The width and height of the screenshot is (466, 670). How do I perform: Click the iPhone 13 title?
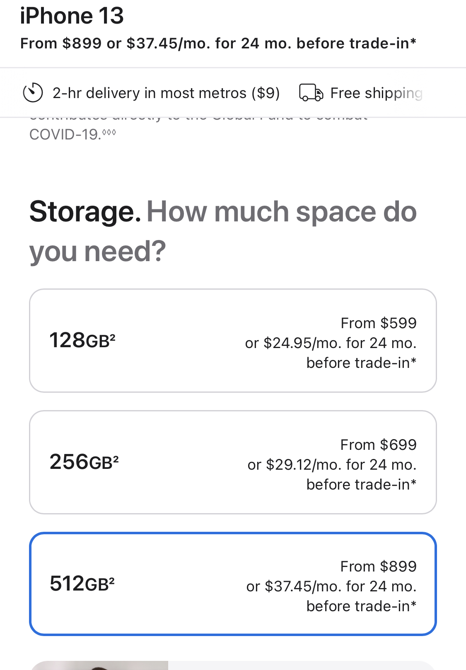[72, 16]
